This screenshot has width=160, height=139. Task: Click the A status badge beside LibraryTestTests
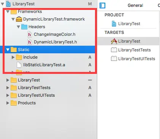tap(90, 88)
